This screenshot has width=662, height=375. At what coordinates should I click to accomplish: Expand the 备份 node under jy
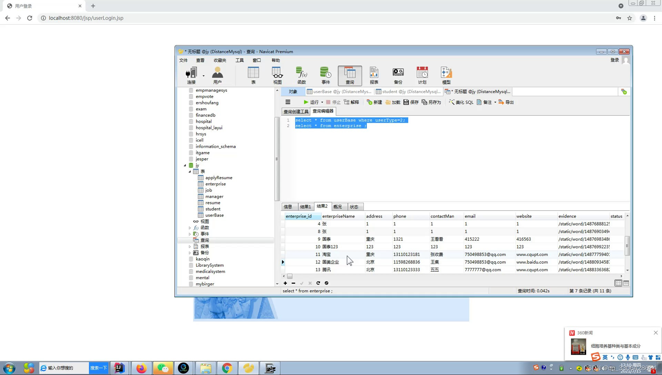coord(190,253)
